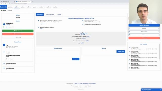Click the red delete order button

click(x=144, y=38)
